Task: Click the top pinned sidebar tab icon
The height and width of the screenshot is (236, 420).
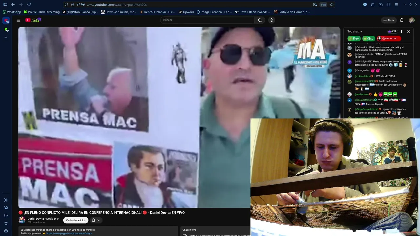Action: (x=6, y=21)
